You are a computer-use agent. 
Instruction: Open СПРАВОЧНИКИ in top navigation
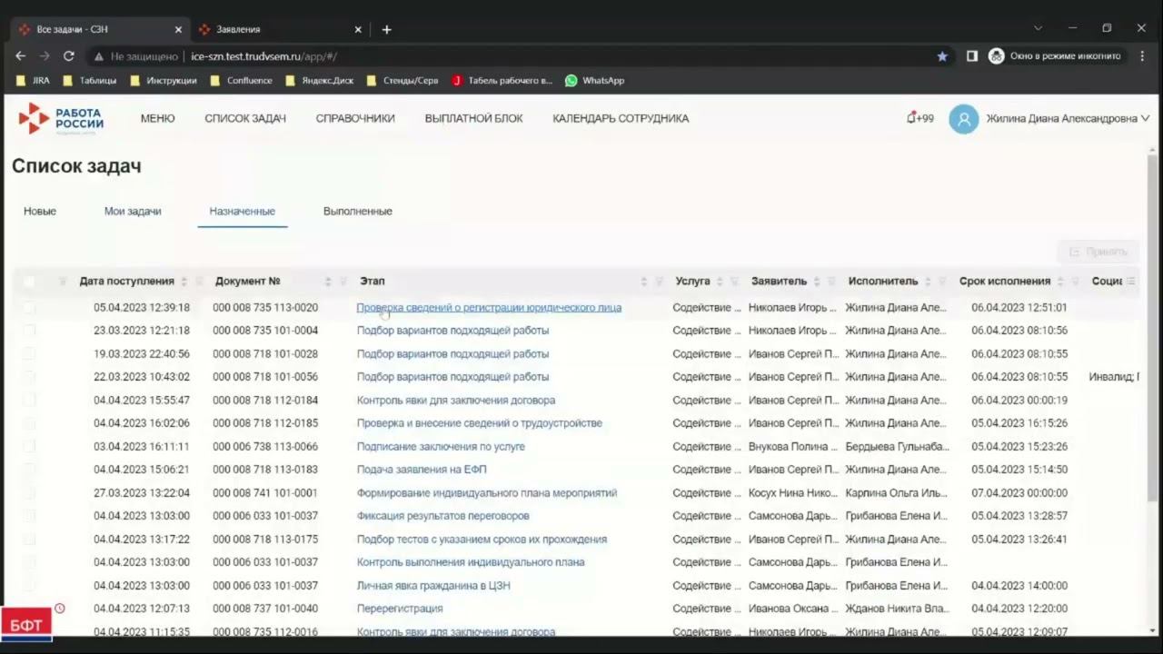pyautogui.click(x=355, y=118)
